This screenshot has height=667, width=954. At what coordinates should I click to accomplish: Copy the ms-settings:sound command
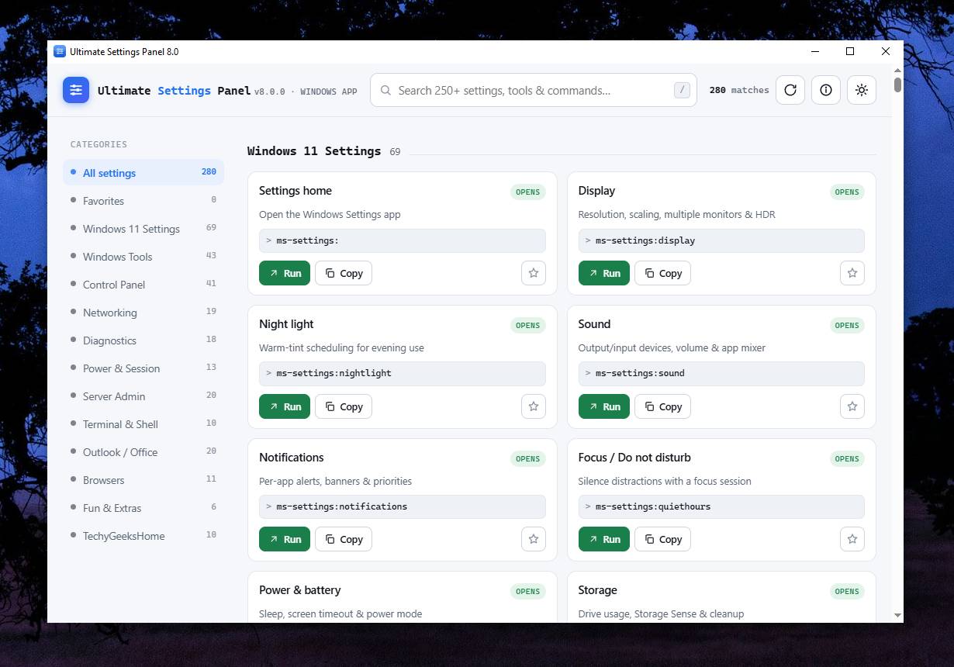pyautogui.click(x=662, y=406)
